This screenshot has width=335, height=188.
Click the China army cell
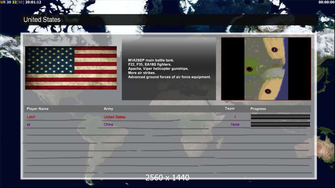(108, 124)
